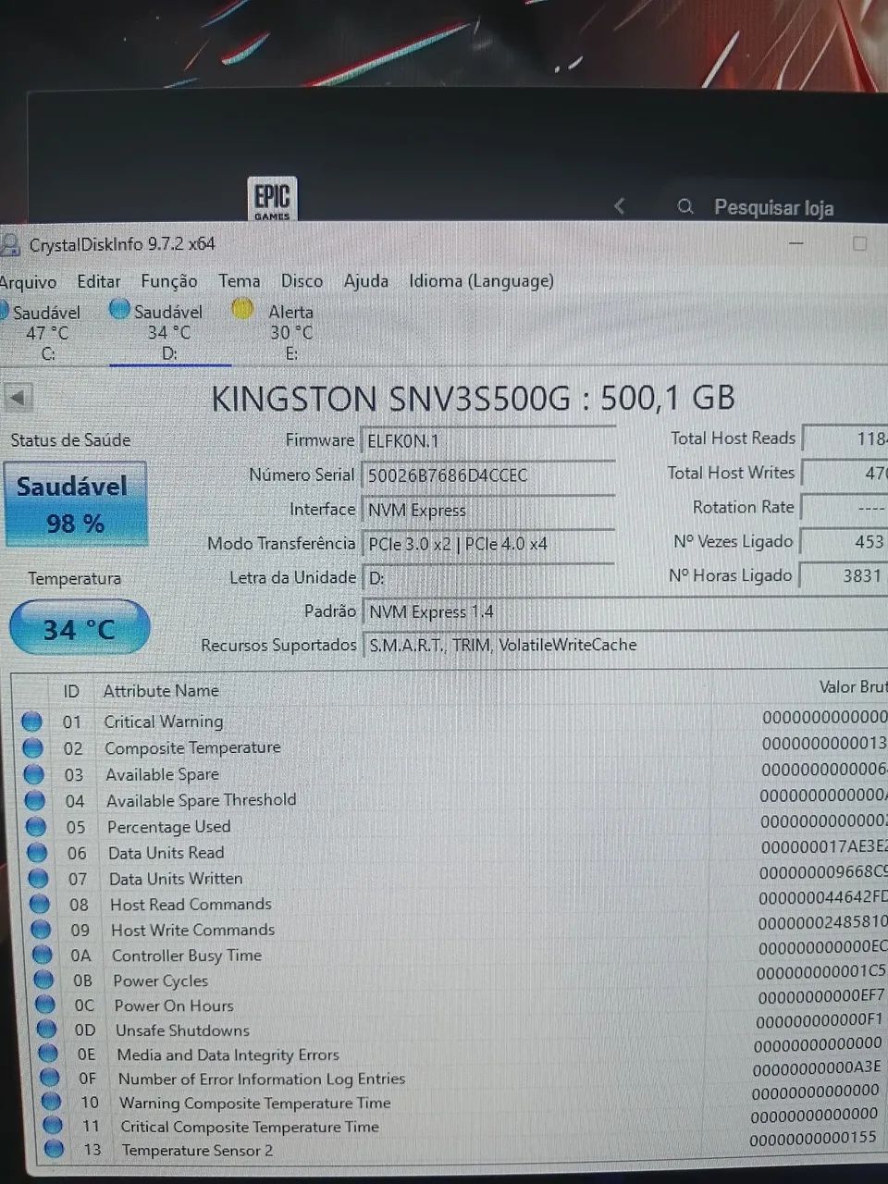888x1184 pixels.
Task: Click status icon for Controller Busy Time
Action: [43, 955]
